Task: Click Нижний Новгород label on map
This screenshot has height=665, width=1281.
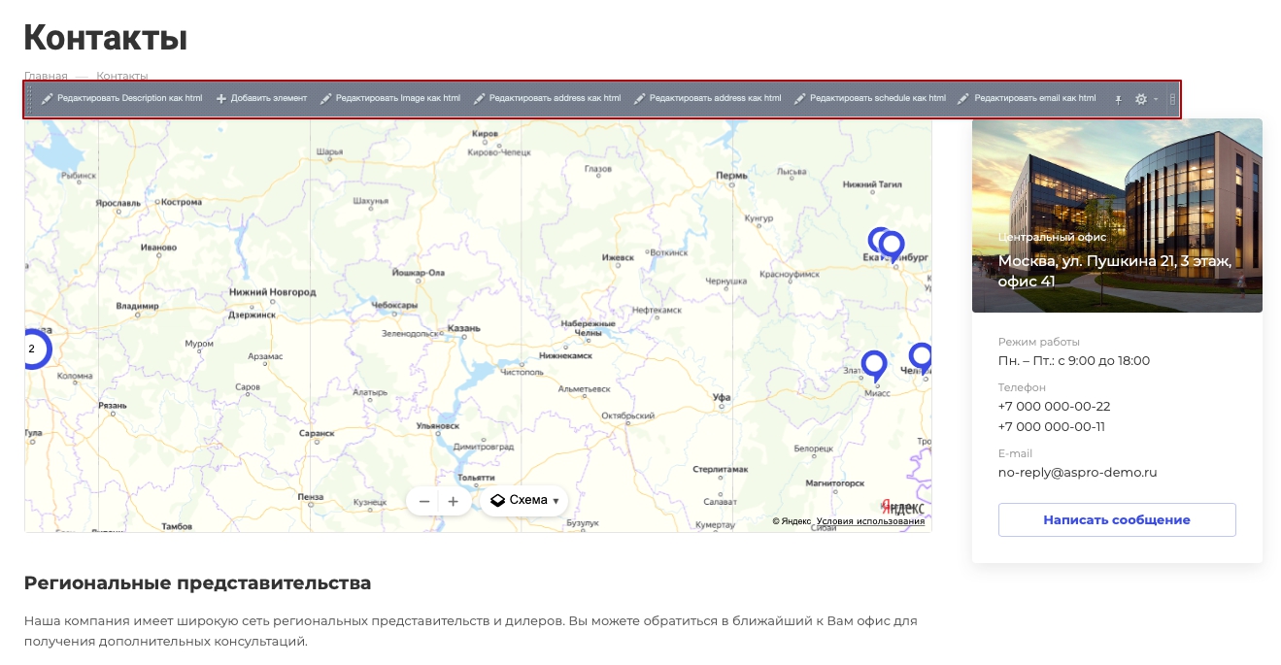Action: click(x=272, y=291)
